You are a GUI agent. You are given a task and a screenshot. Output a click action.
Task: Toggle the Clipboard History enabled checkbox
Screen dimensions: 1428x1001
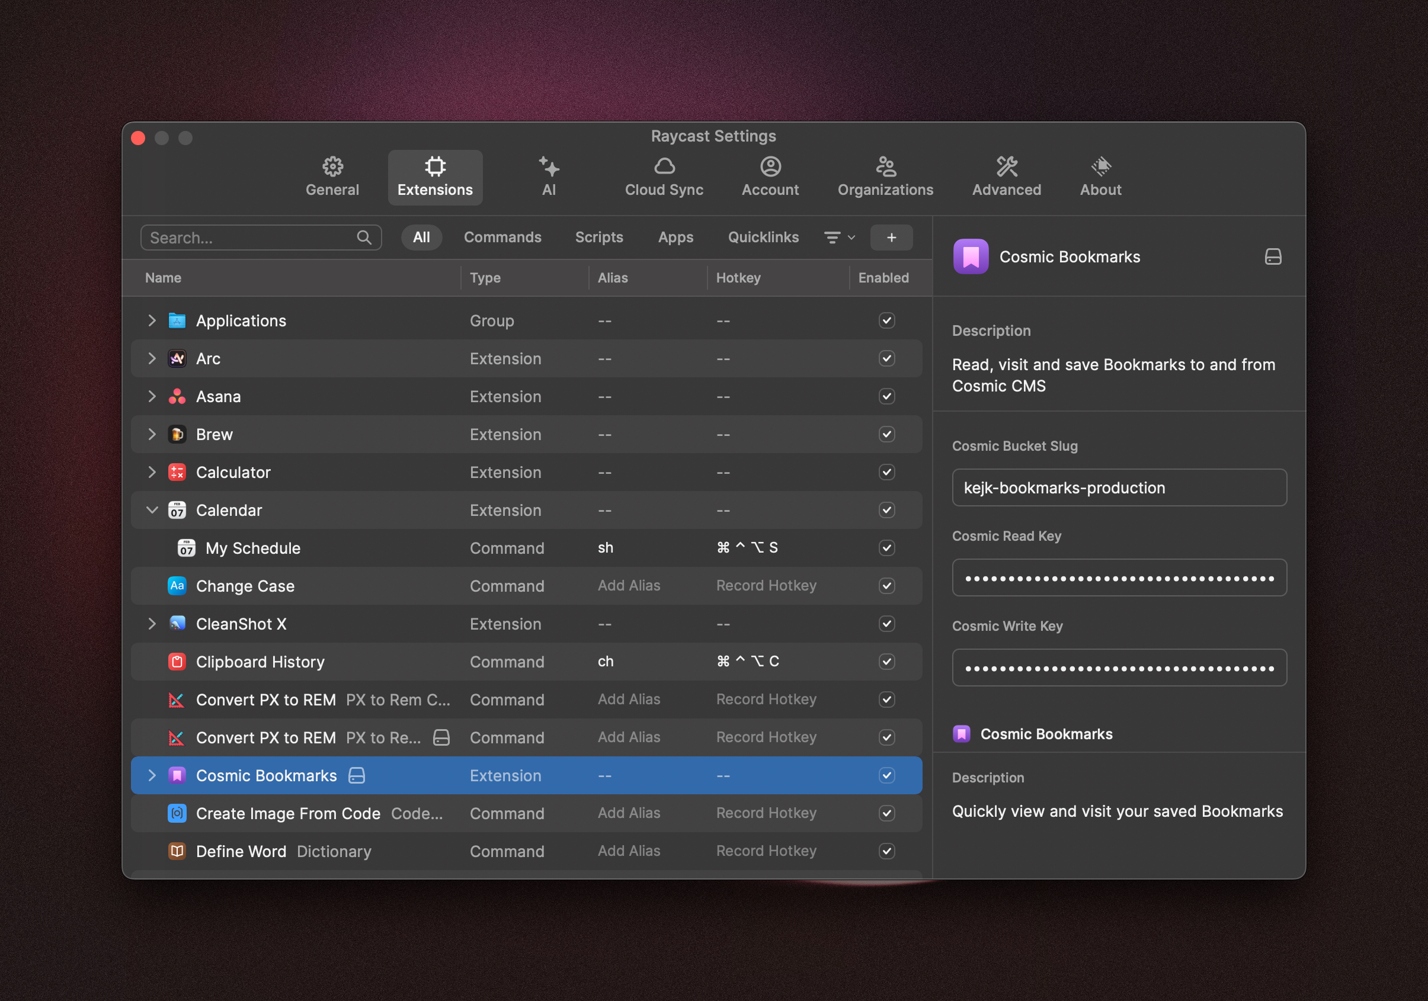[x=886, y=662]
